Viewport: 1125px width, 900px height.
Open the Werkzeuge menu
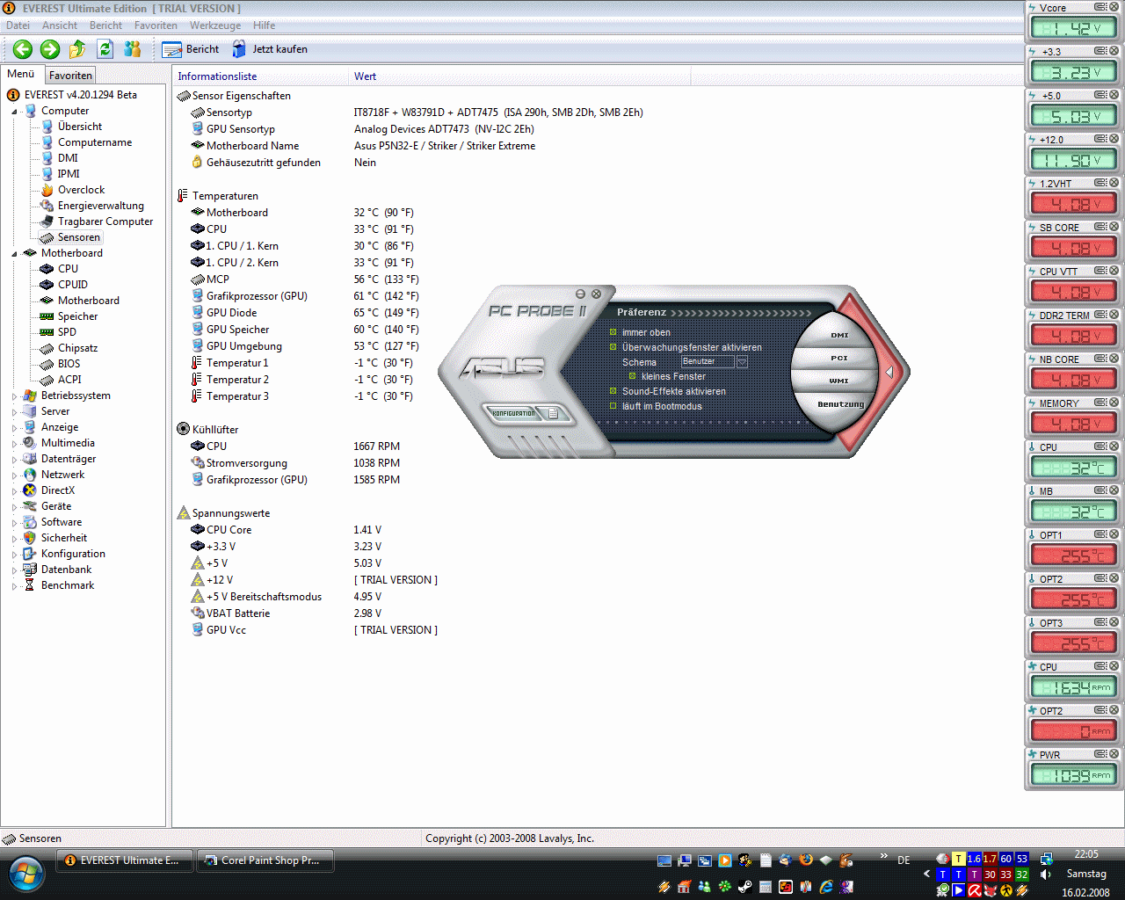click(214, 25)
